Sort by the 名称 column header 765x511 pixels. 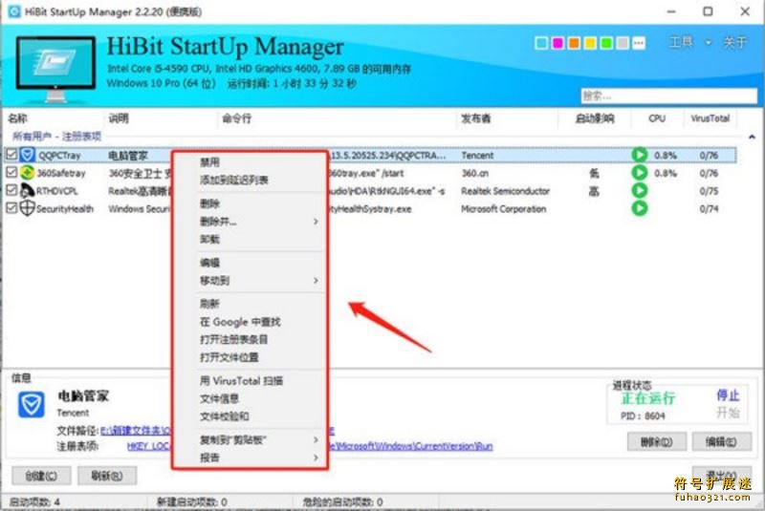coord(17,118)
